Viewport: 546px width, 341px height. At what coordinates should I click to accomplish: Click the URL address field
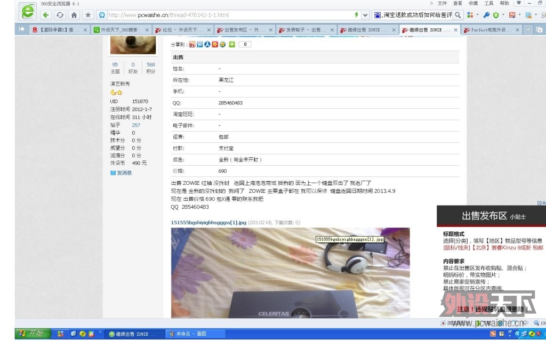[x=229, y=15]
